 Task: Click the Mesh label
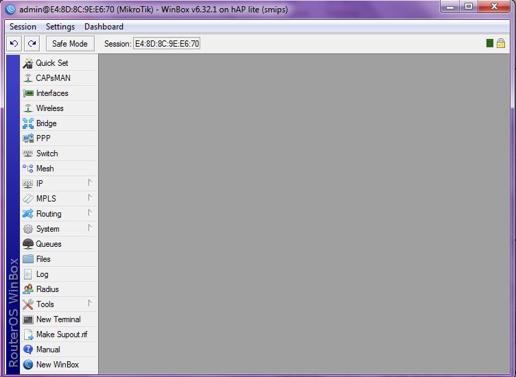45,169
